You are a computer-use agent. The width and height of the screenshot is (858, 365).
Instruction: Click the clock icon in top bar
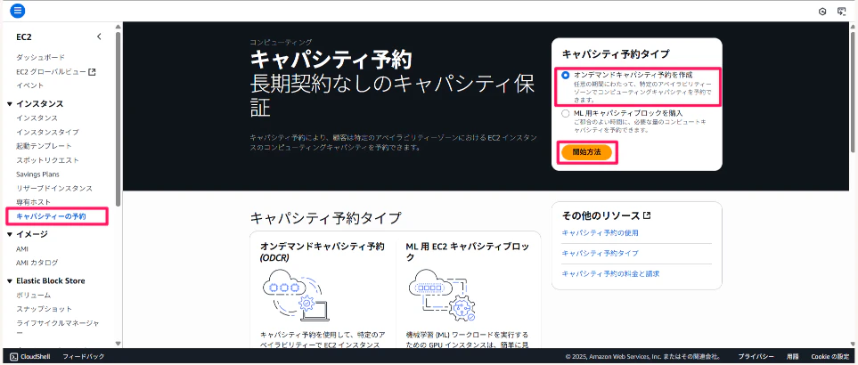(x=821, y=11)
